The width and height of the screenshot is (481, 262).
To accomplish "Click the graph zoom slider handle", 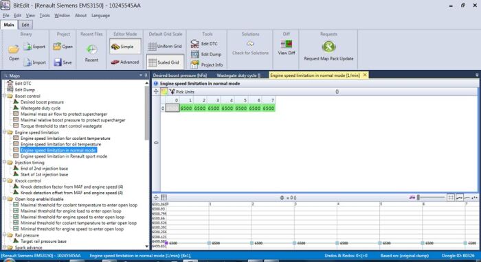I will 418,198.
